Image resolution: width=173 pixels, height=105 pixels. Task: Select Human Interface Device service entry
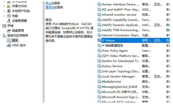coord(119,4)
